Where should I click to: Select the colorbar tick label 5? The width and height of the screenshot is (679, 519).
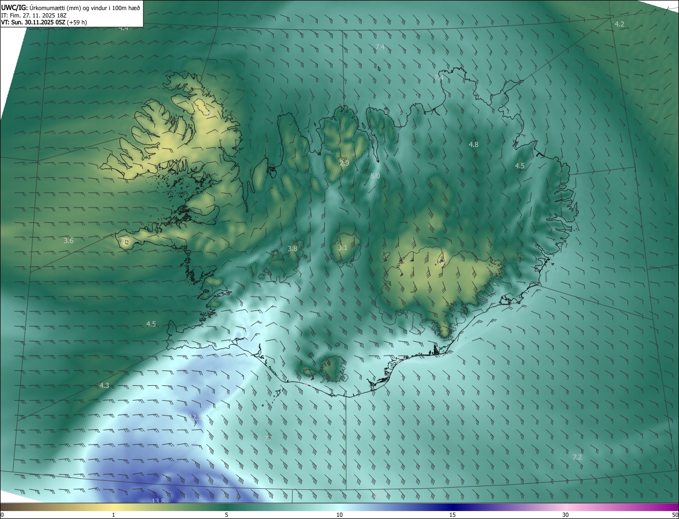click(227, 515)
